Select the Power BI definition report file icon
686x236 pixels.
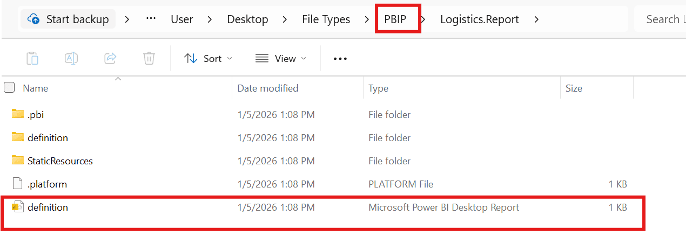click(x=18, y=207)
